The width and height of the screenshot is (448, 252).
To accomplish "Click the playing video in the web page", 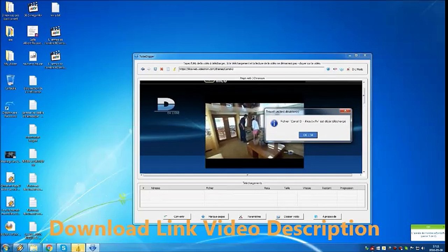I will pyautogui.click(x=254, y=135).
